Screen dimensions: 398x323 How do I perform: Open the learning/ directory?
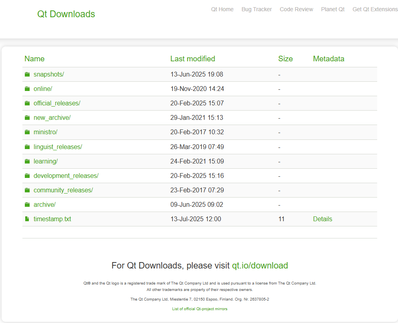point(46,161)
